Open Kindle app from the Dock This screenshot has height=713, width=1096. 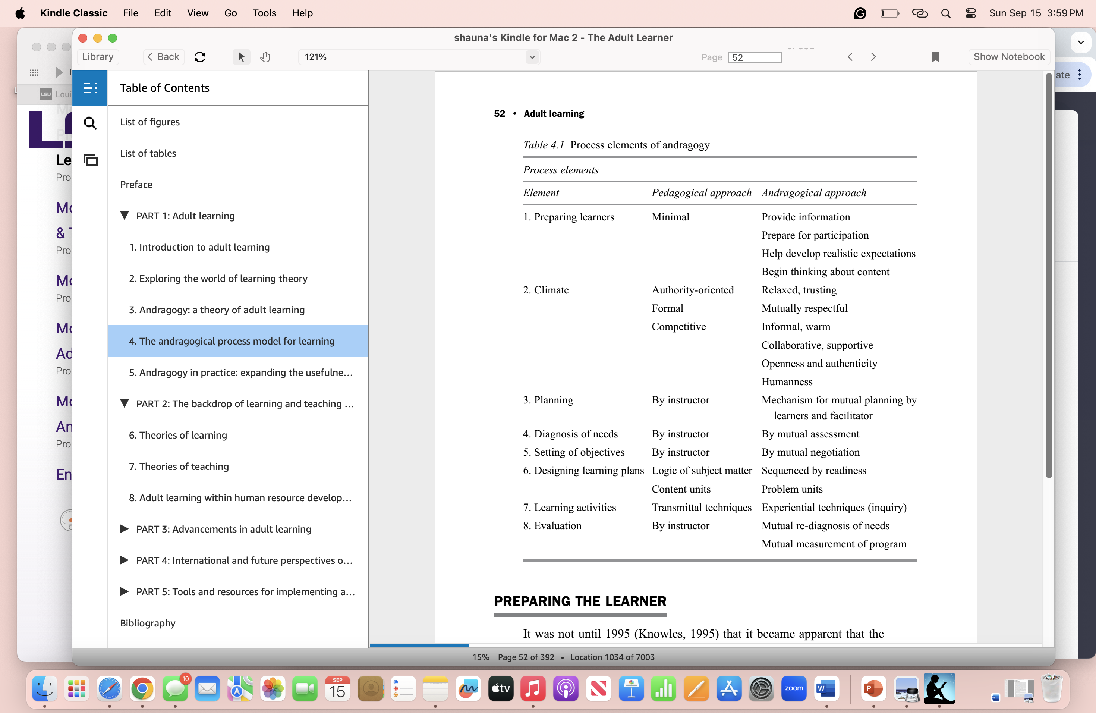[x=939, y=689]
